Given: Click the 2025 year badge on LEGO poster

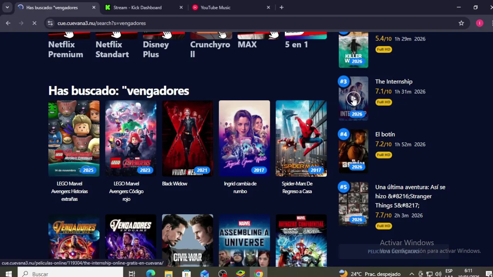Looking at the screenshot, I should tap(88, 170).
